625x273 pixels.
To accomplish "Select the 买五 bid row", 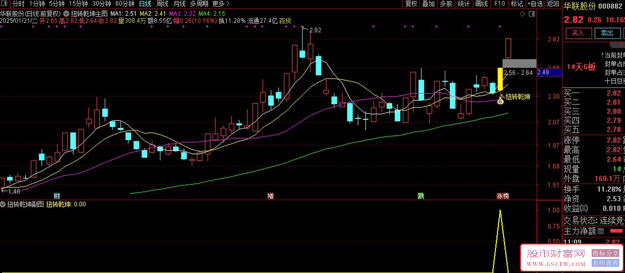I will pyautogui.click(x=594, y=129).
